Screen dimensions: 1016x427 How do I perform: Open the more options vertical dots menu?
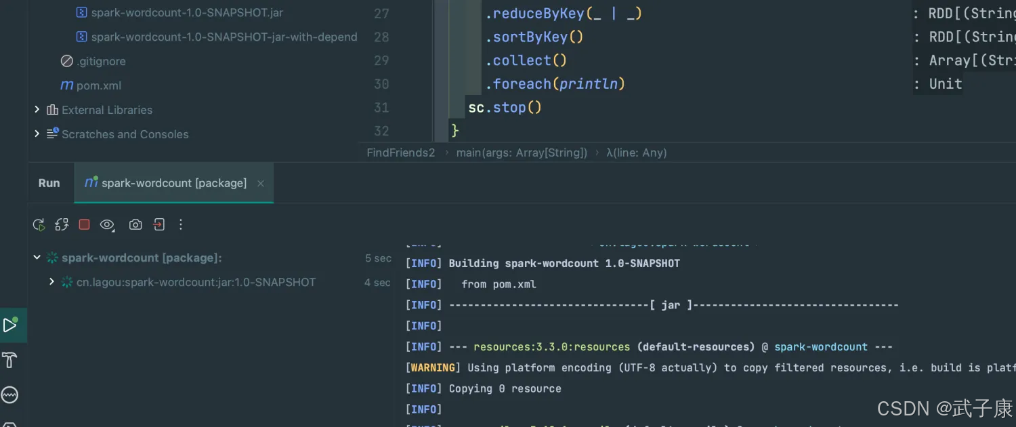coord(181,224)
